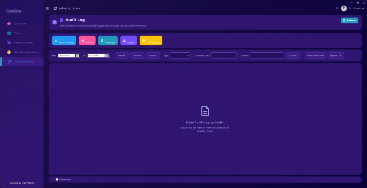This screenshot has width=367, height=188.
Task: Open Künstliche Intelligenz in the sidebar
Action: (22, 52)
